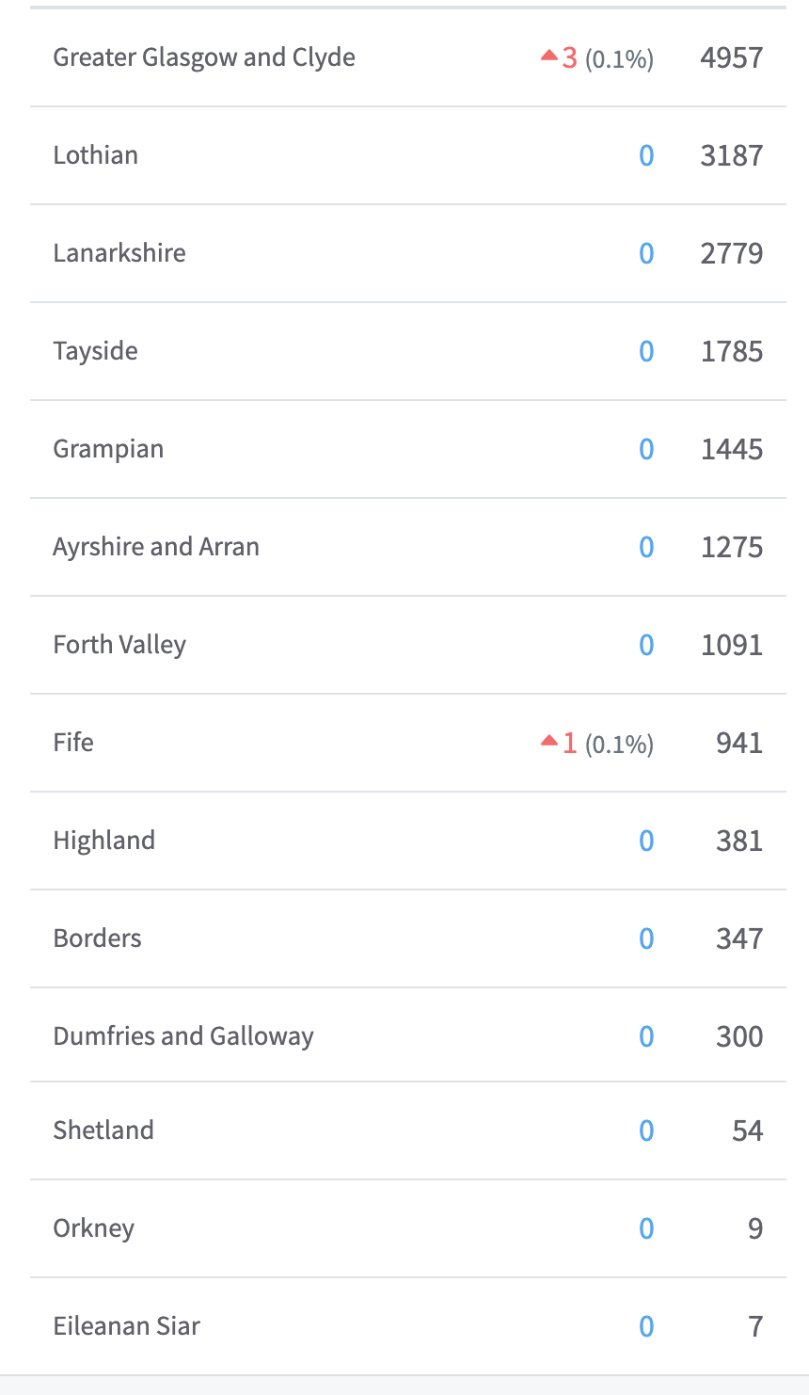809x1395 pixels.
Task: Click the Grampian total of 1445
Action: pyautogui.click(x=731, y=449)
